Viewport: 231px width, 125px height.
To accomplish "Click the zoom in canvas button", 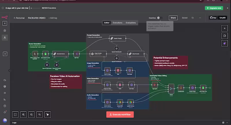I will [x=23, y=115].
